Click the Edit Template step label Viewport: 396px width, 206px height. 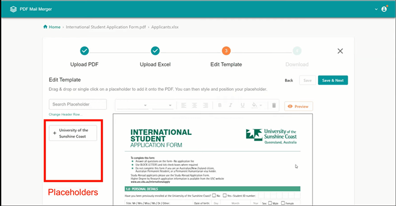pyautogui.click(x=226, y=64)
